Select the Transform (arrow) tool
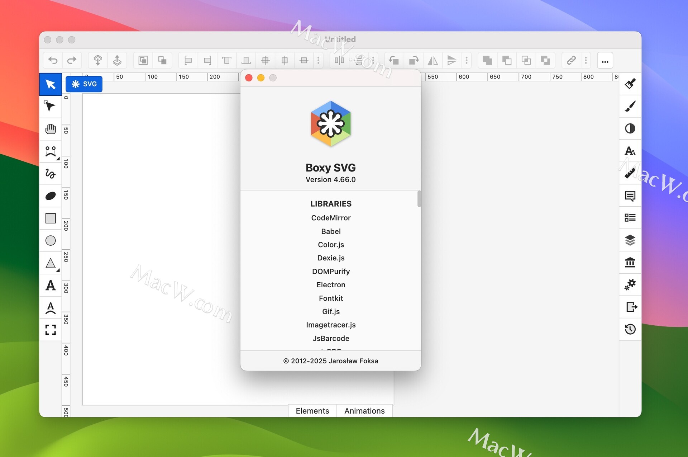Image resolution: width=688 pixels, height=457 pixels. pos(51,84)
